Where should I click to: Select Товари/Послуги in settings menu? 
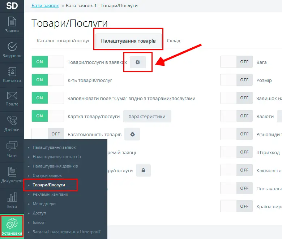(49, 185)
